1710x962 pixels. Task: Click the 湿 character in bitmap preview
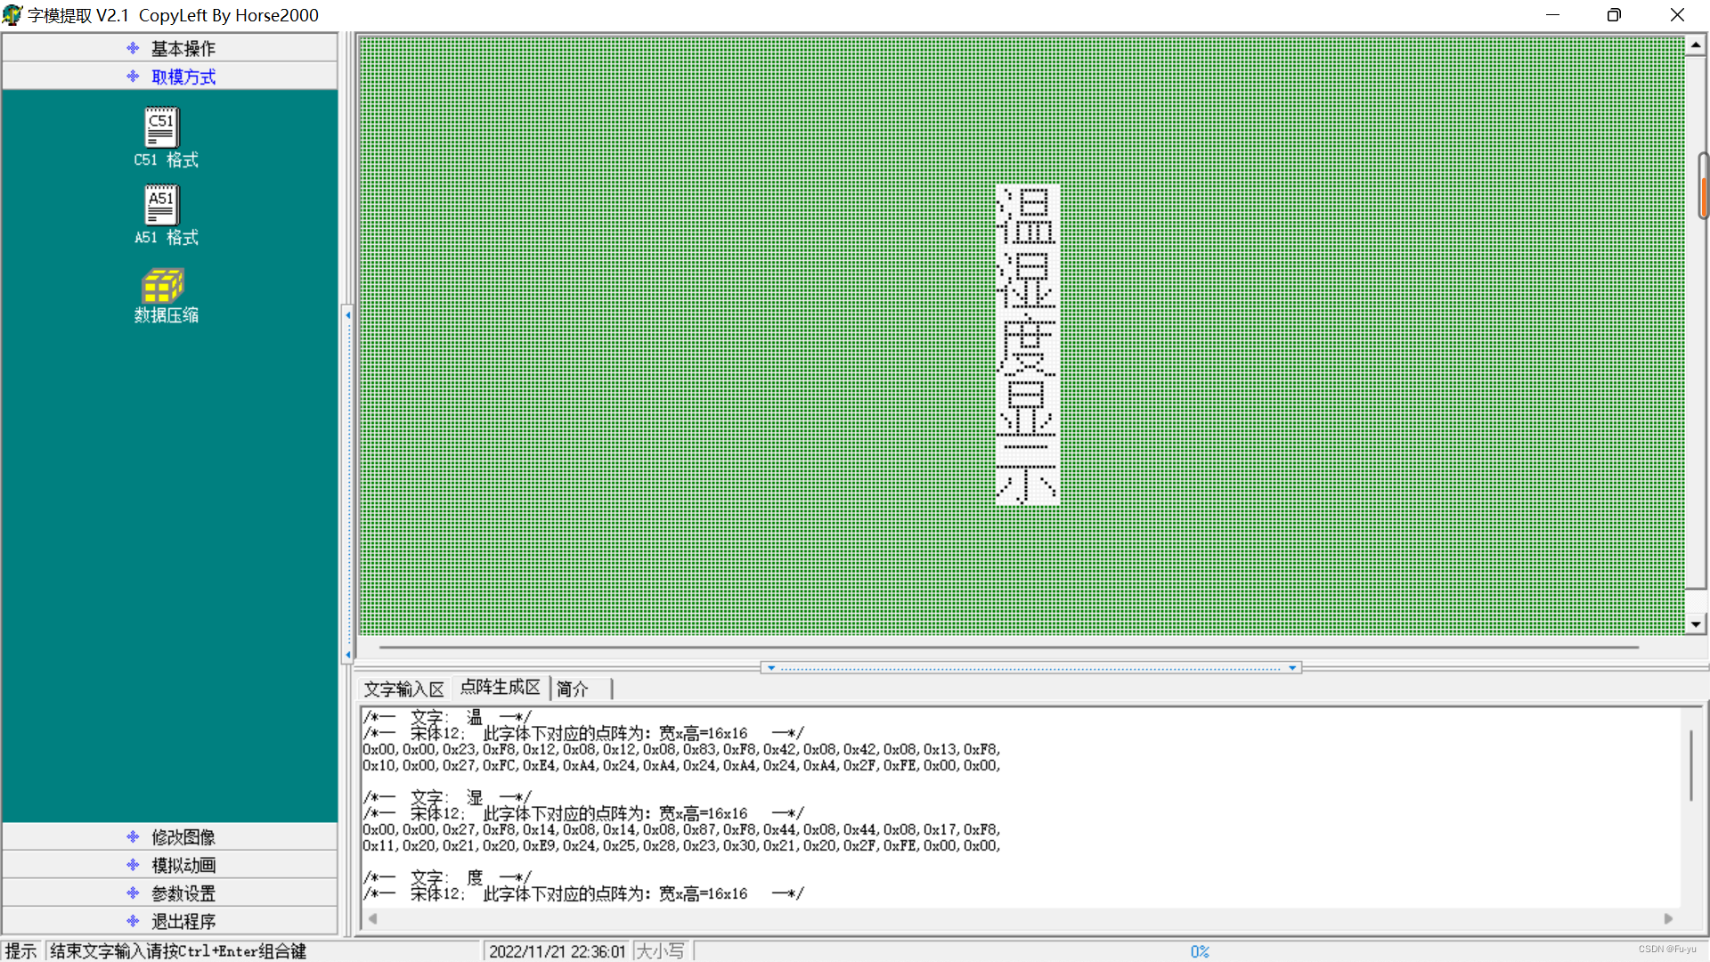point(1027,279)
